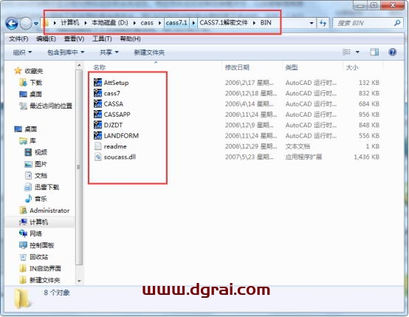Click sidebar scrollbar down arrow

pos(79,281)
